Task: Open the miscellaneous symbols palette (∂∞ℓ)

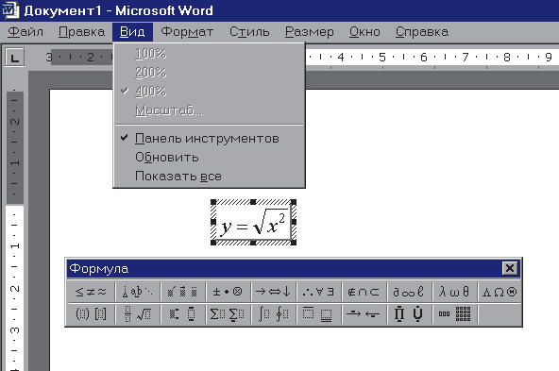Action: 409,292
